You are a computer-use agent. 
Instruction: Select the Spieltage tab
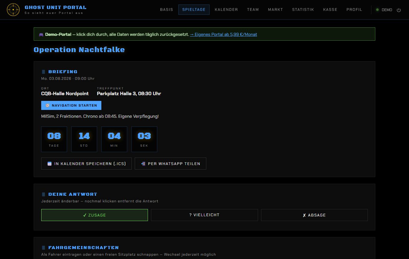(x=194, y=10)
